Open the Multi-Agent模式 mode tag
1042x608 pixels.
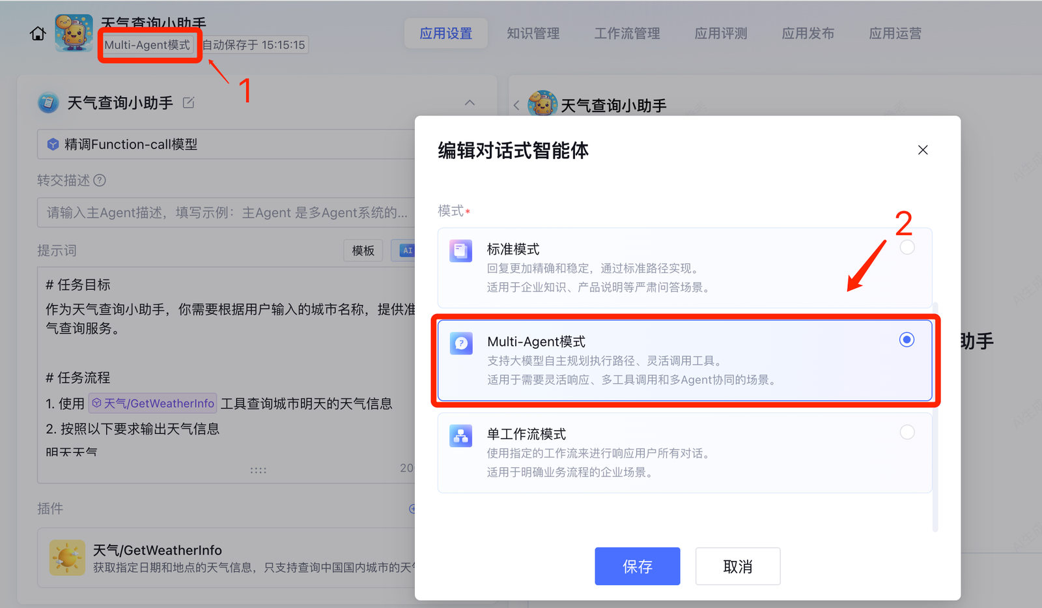coord(148,45)
